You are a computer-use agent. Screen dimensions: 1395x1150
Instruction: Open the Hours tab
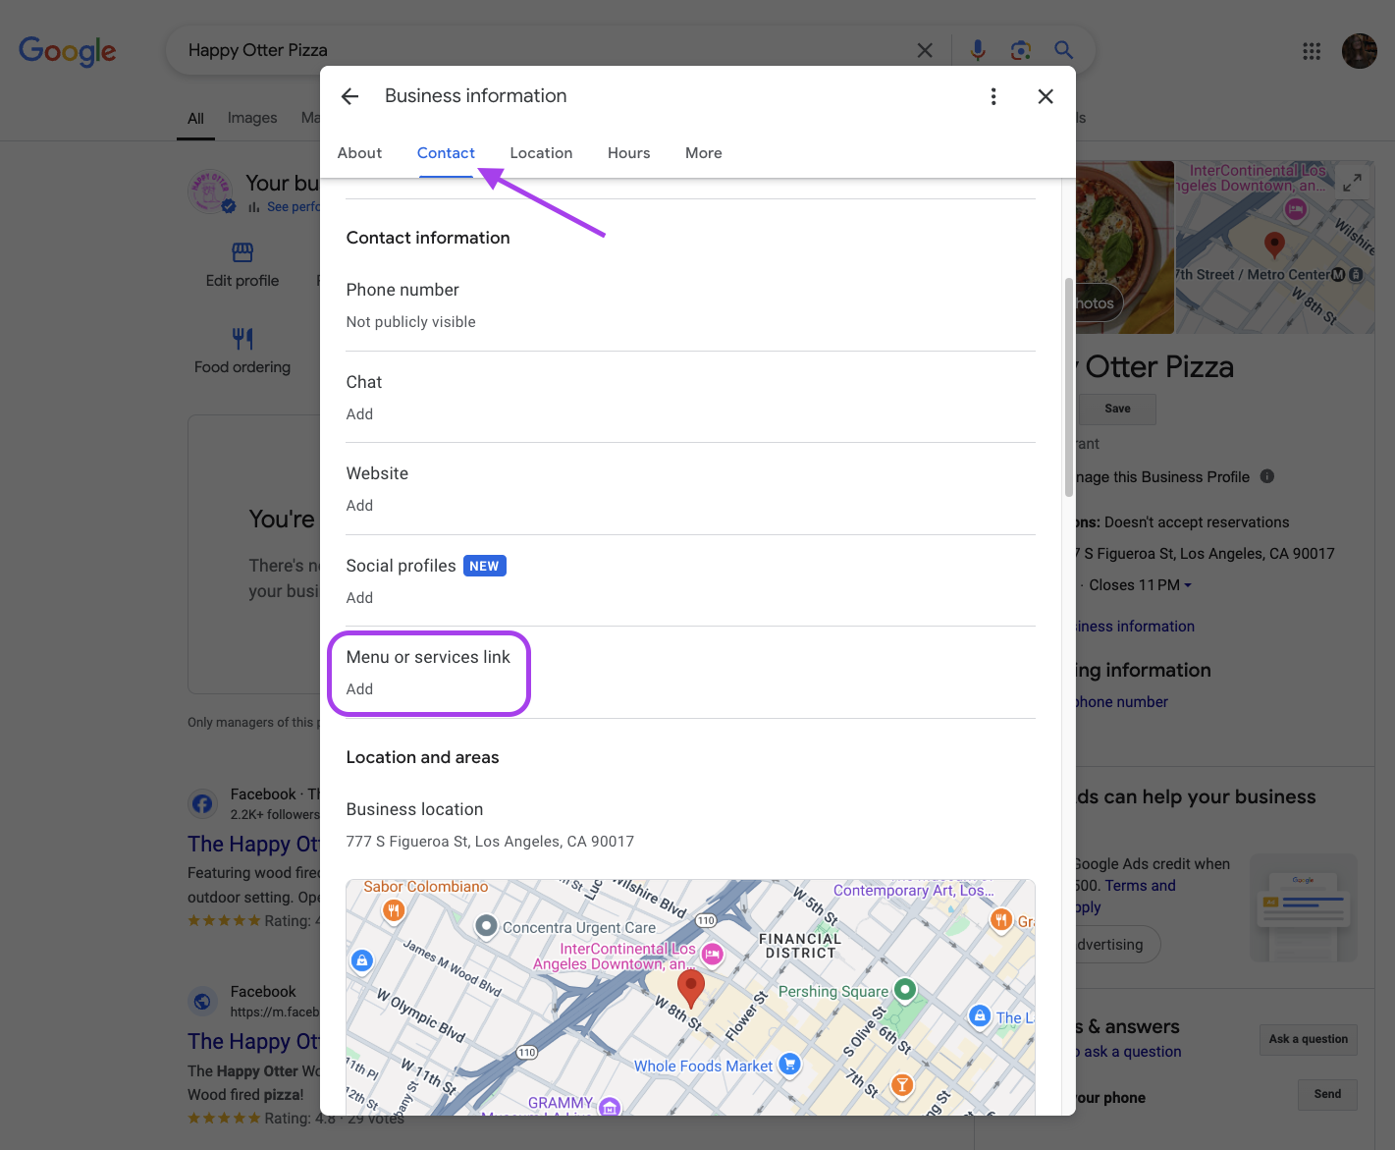coord(628,153)
